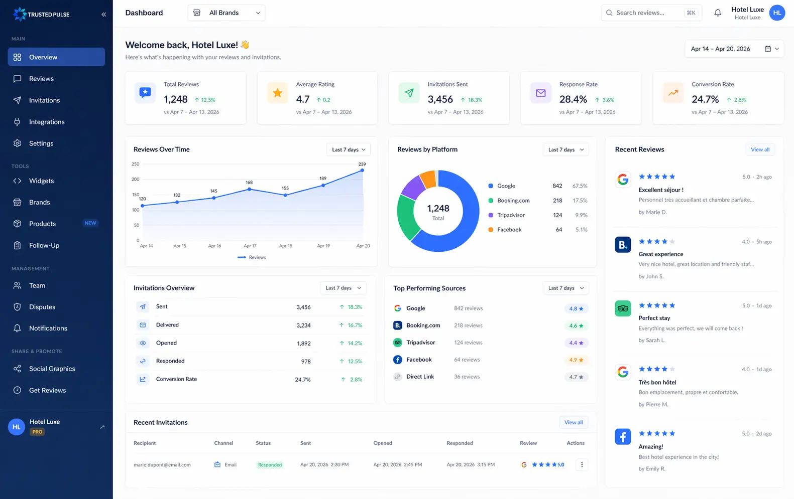Image resolution: width=794 pixels, height=499 pixels.
Task: Click the Conversion Rate chart icon in Invitations Overview
Action: click(143, 379)
